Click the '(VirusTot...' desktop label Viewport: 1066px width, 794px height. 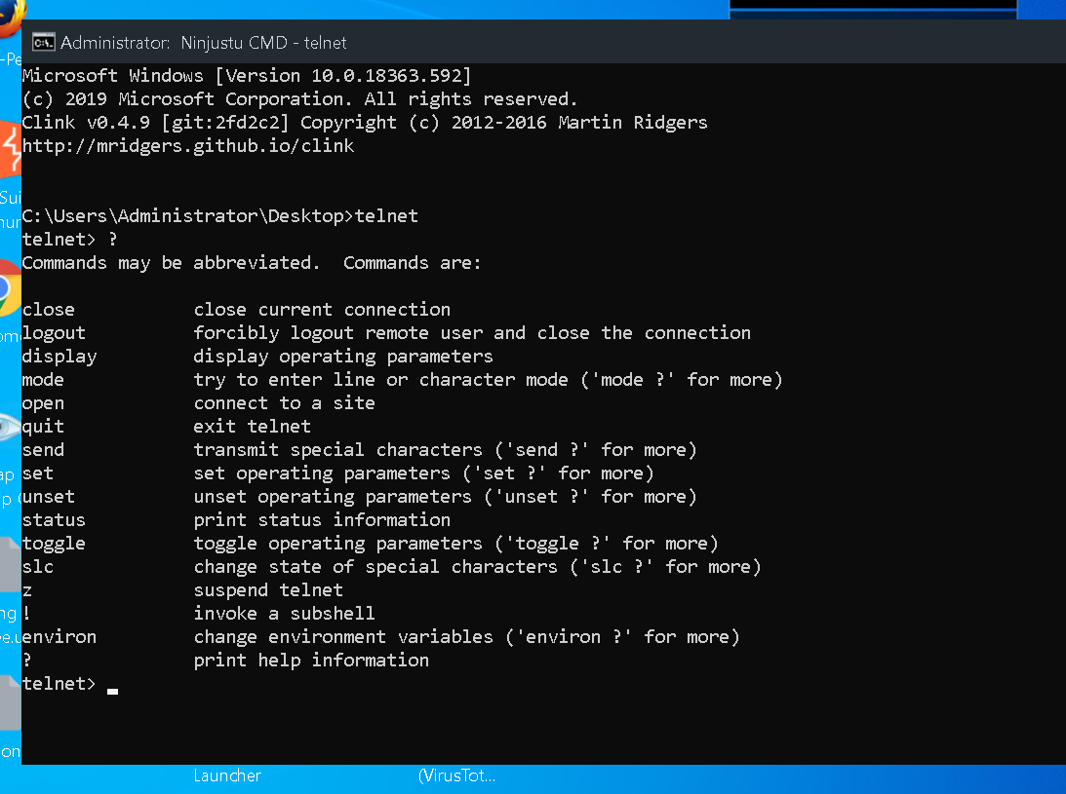point(456,775)
